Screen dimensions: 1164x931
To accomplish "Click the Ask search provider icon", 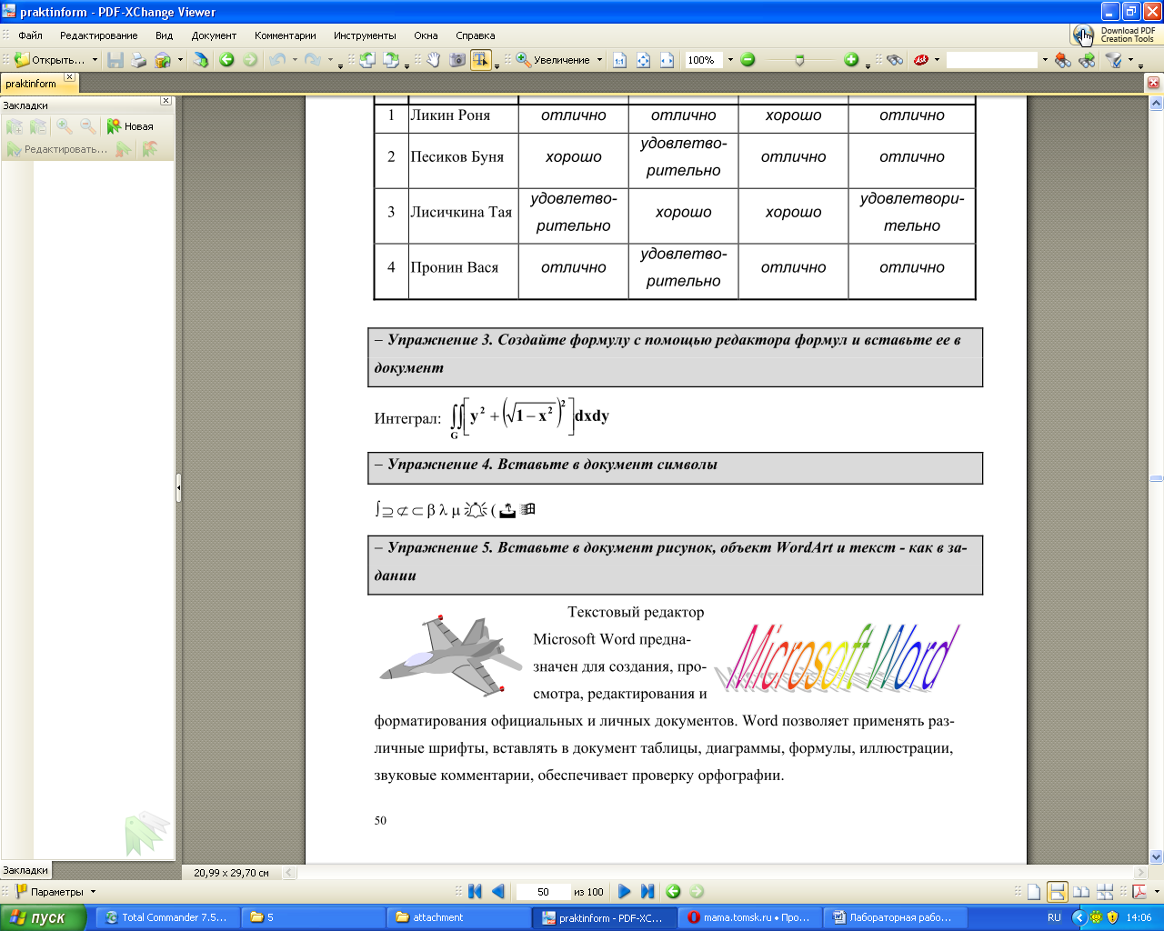I will click(921, 60).
